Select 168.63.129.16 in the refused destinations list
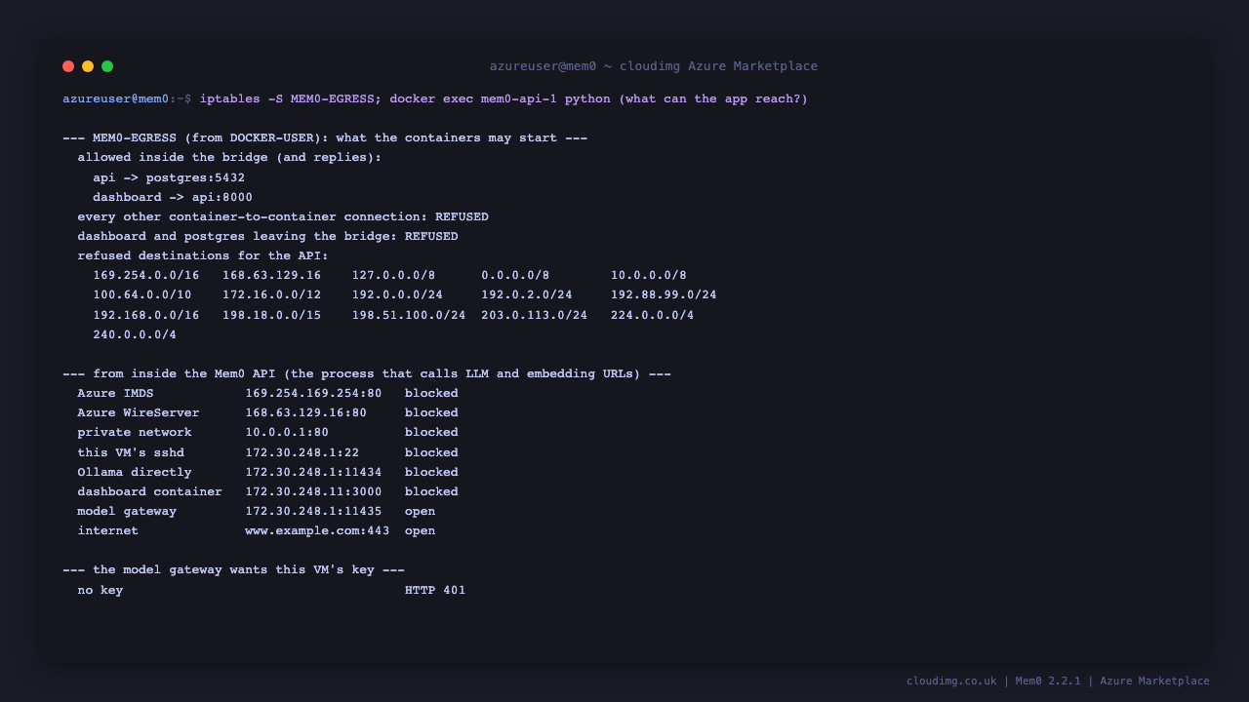The image size is (1249, 702). [271, 275]
